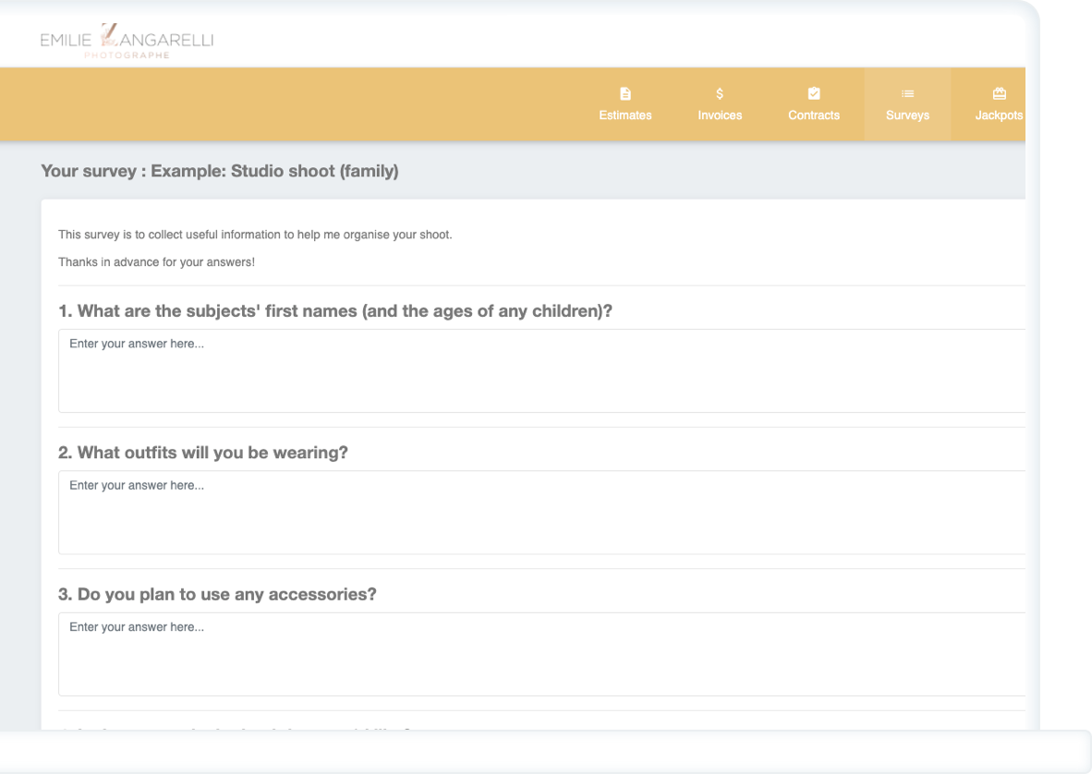Image resolution: width=1092 pixels, height=774 pixels.
Task: Focus the accessories answer text area
Action: 541,653
